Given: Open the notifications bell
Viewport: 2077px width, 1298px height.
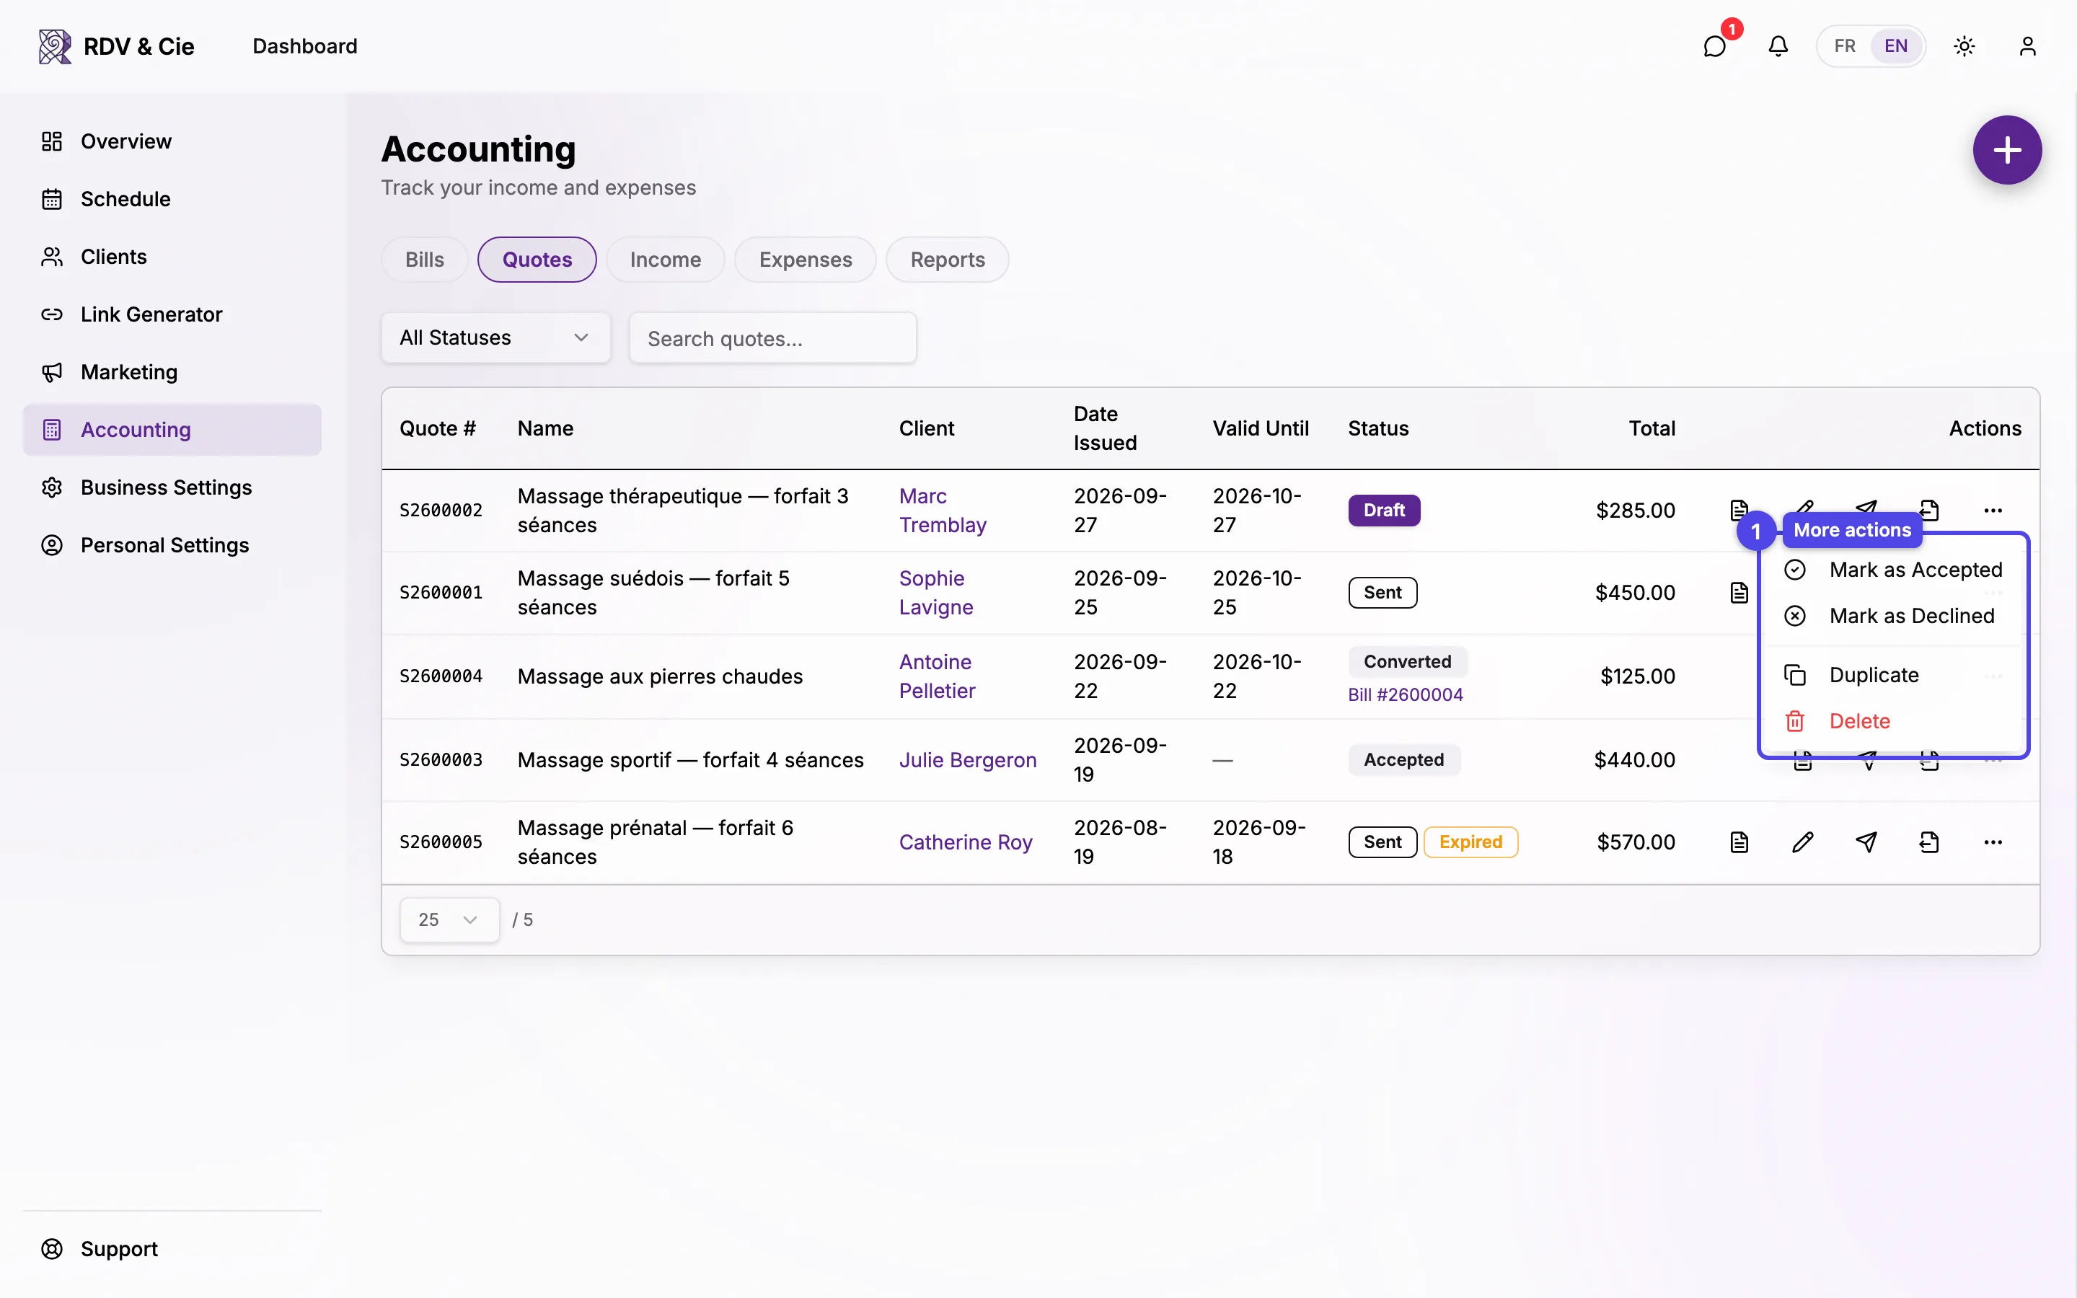Looking at the screenshot, I should tap(1778, 46).
